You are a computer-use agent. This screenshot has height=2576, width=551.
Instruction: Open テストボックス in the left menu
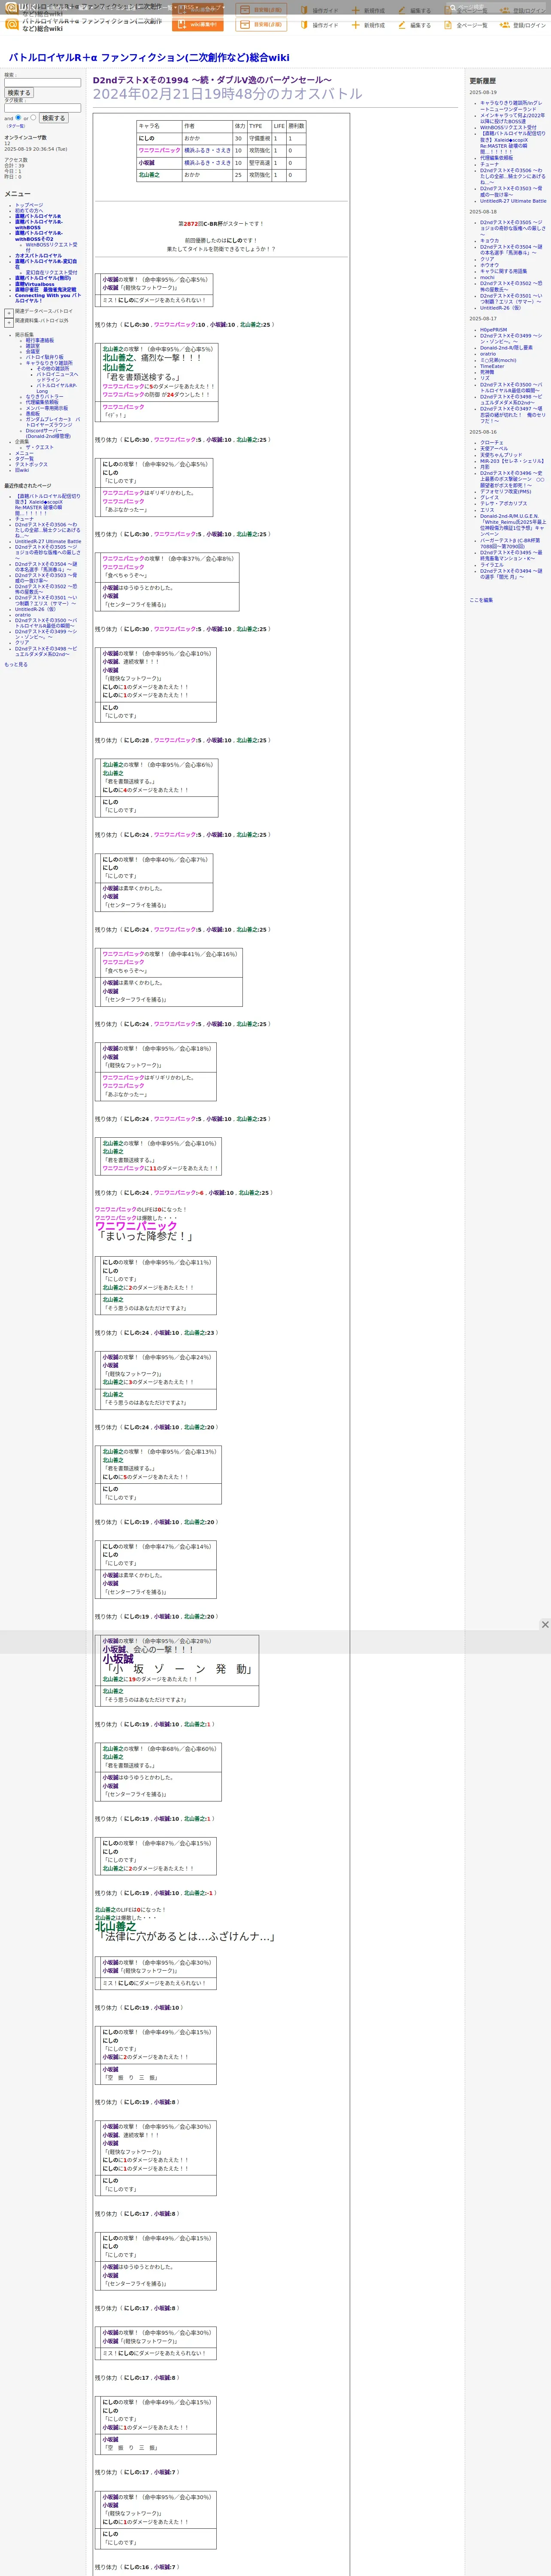click(31, 464)
